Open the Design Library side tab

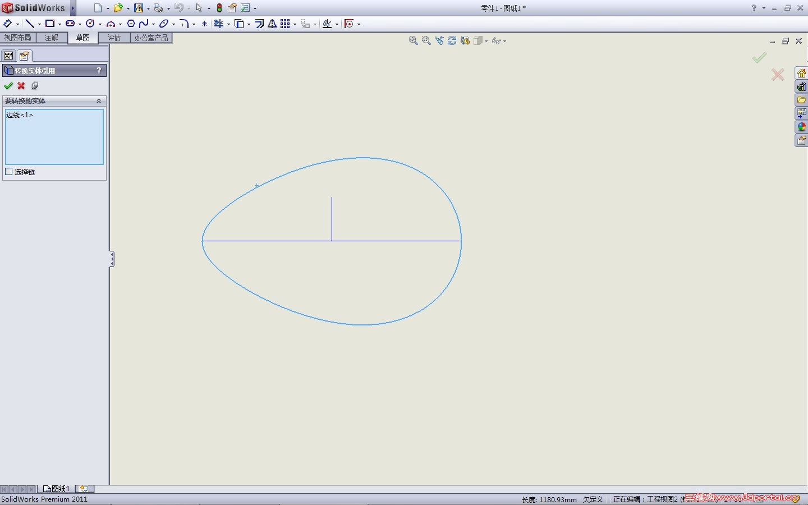tap(801, 87)
